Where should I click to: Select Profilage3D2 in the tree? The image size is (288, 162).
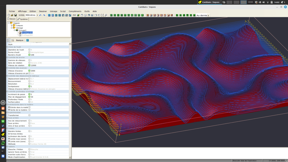pyautogui.click(x=27, y=35)
